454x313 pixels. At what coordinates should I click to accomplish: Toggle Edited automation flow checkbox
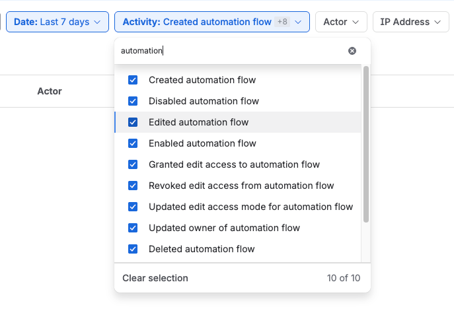133,122
